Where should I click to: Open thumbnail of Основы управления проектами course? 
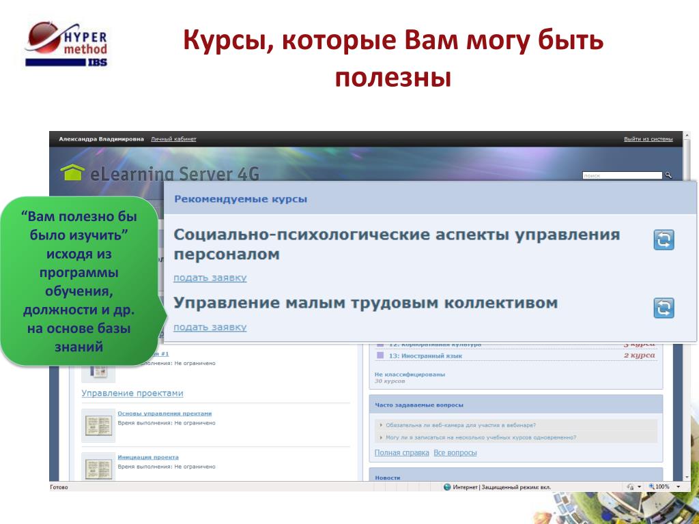(x=98, y=426)
